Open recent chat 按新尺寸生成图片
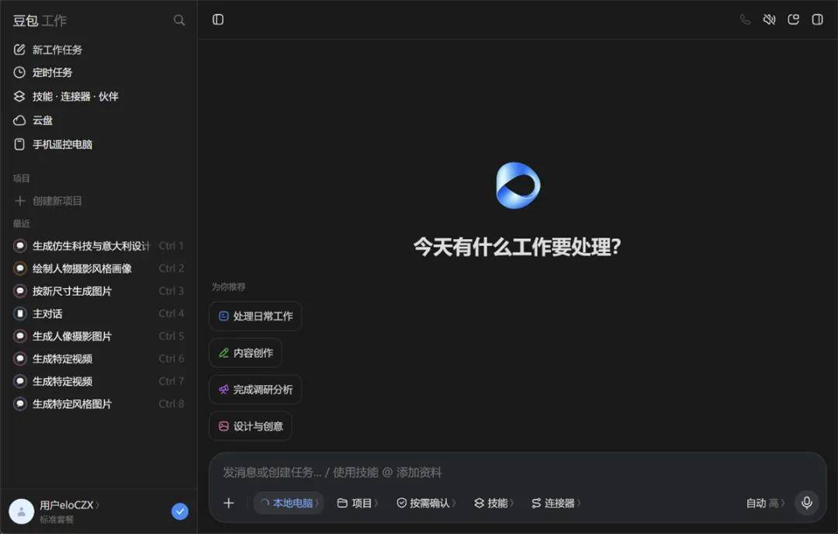The image size is (838, 534). [99, 291]
